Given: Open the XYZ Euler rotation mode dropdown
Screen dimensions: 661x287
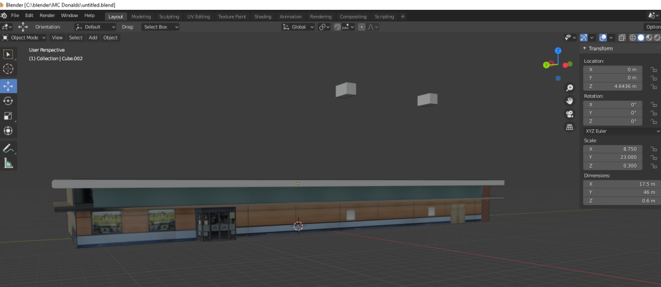Looking at the screenshot, I should pos(621,131).
